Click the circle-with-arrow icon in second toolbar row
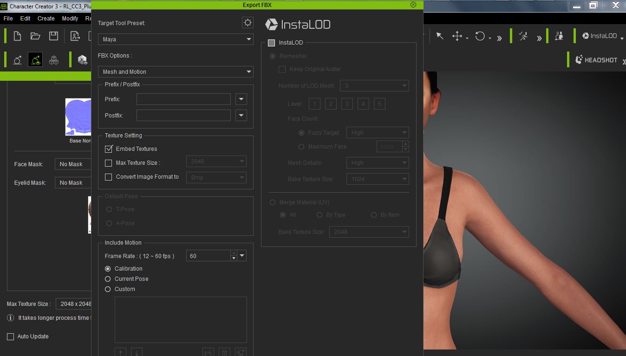The height and width of the screenshot is (356, 626). coord(17,60)
